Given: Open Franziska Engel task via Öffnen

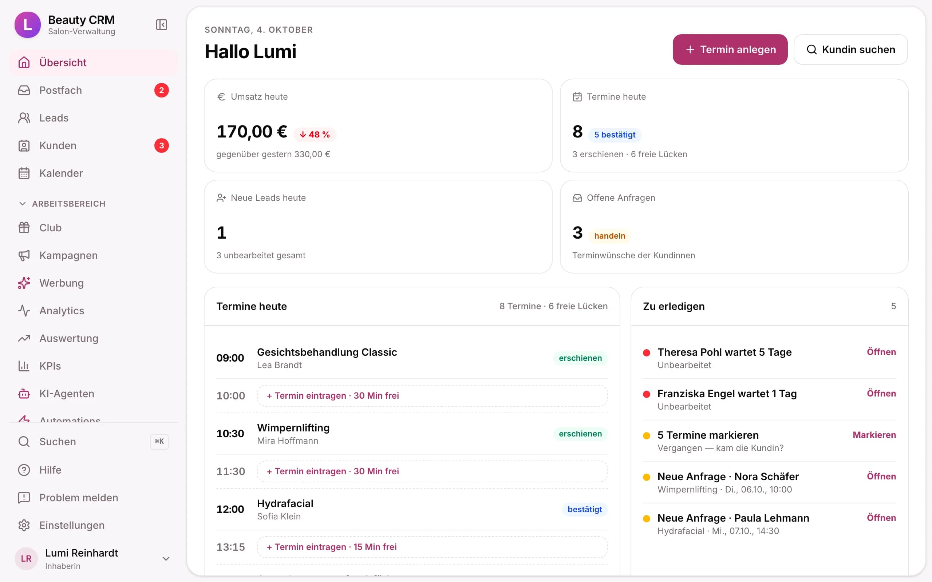Looking at the screenshot, I should click(x=881, y=393).
